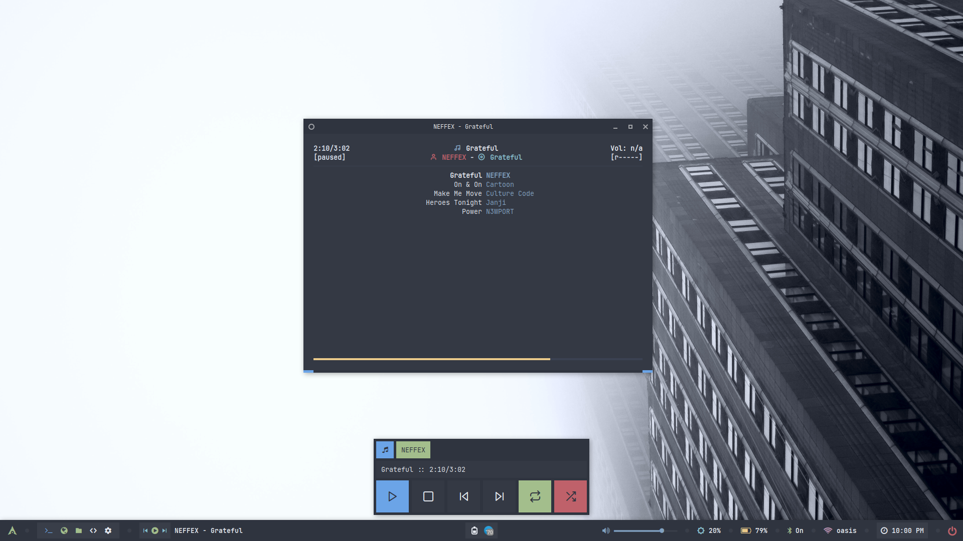Click taskbar play button next to NEFFEX

pyautogui.click(x=154, y=530)
